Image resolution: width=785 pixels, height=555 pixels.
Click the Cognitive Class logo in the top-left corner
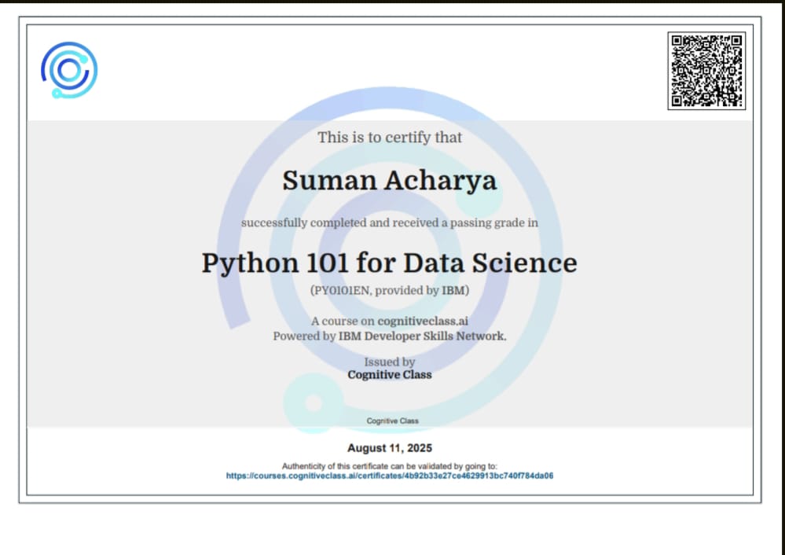[x=69, y=70]
